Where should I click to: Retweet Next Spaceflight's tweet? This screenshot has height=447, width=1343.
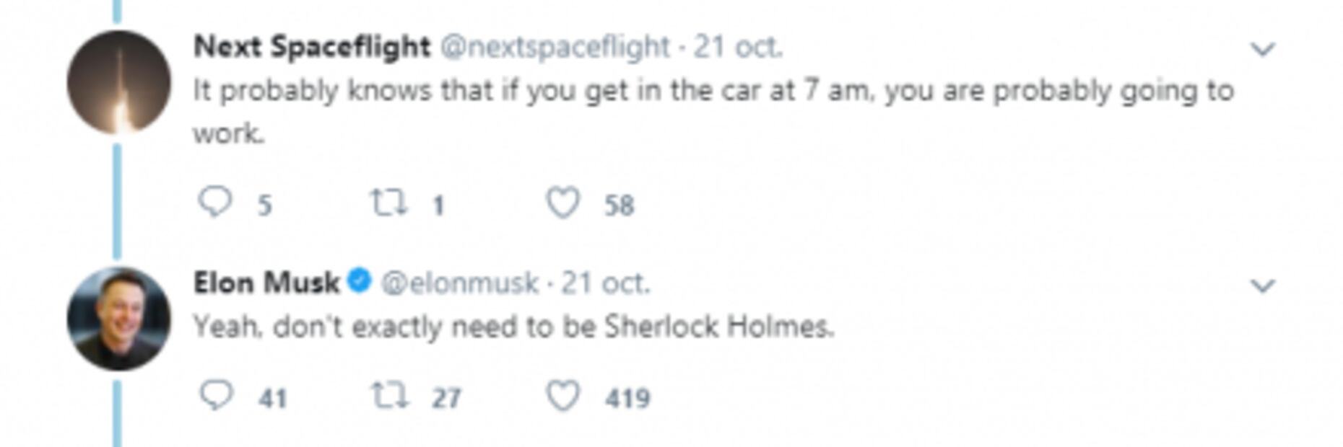[x=388, y=203]
